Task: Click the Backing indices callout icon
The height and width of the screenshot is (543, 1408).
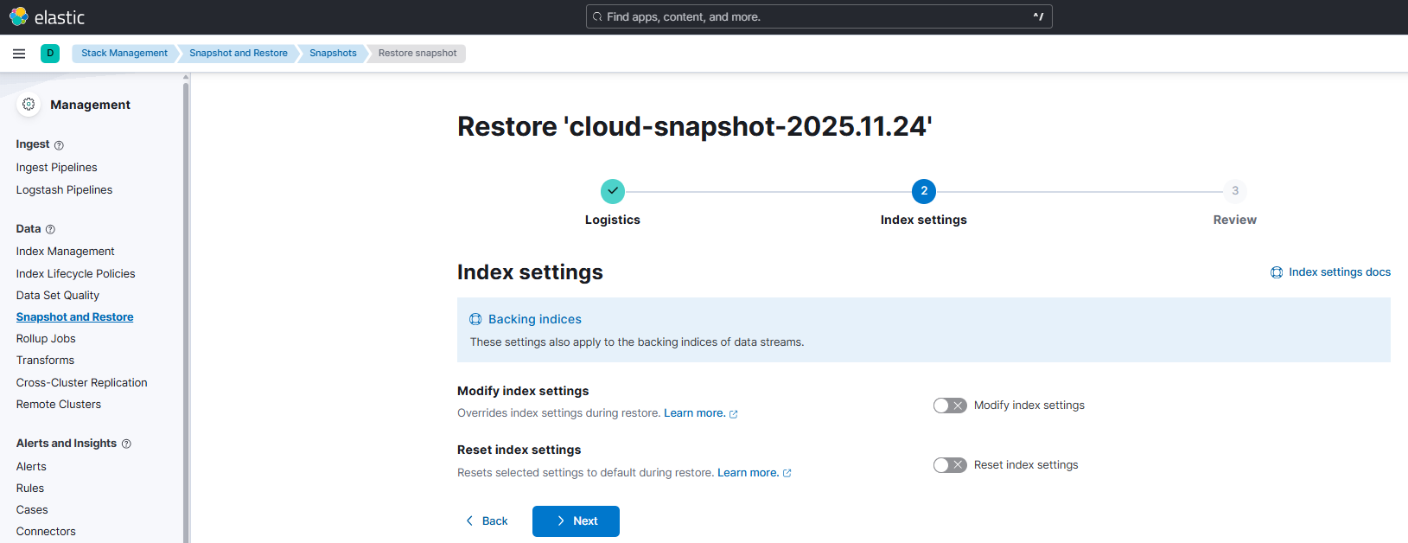Action: (x=475, y=319)
